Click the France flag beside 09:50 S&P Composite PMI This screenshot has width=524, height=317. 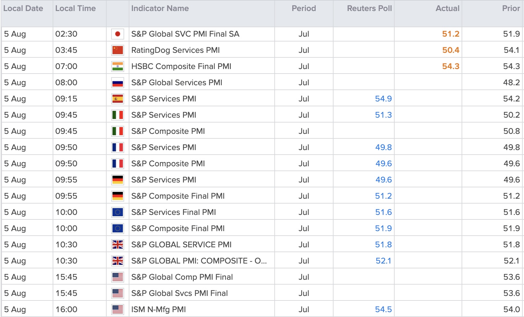117,164
